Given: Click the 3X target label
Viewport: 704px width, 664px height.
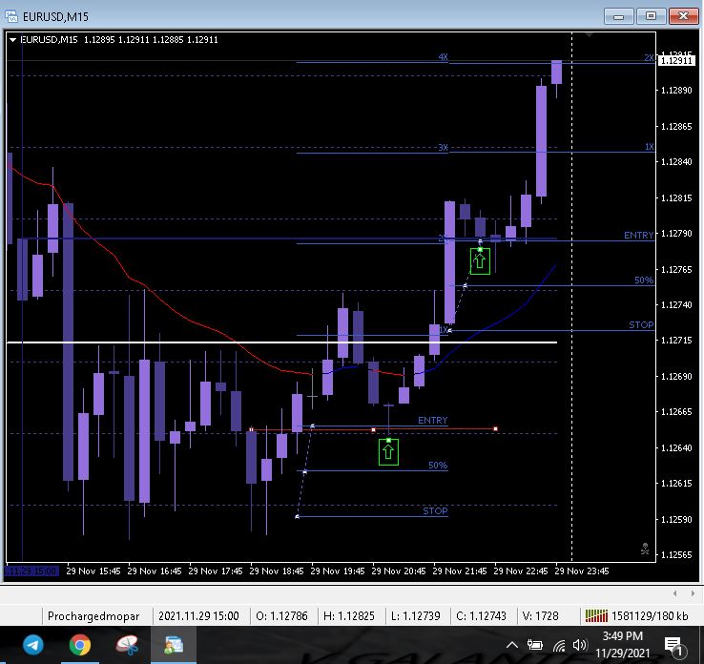Looking at the screenshot, I should tap(443, 147).
